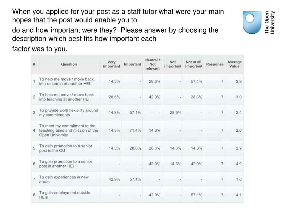Screen dimensions: 283x212
Task: Select row 'into research at another HEI'
Action: click(x=137, y=81)
